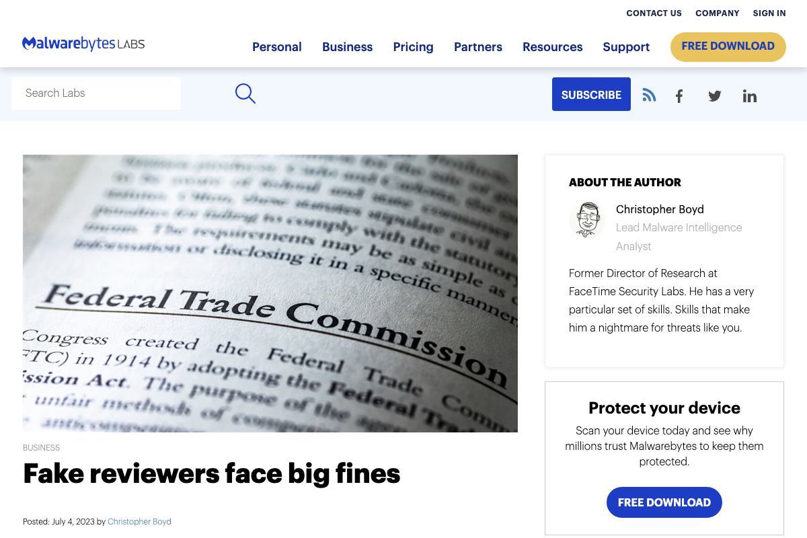Open Christopher Boyd author link below title
Viewport: 807px width, 538px height.
click(139, 521)
